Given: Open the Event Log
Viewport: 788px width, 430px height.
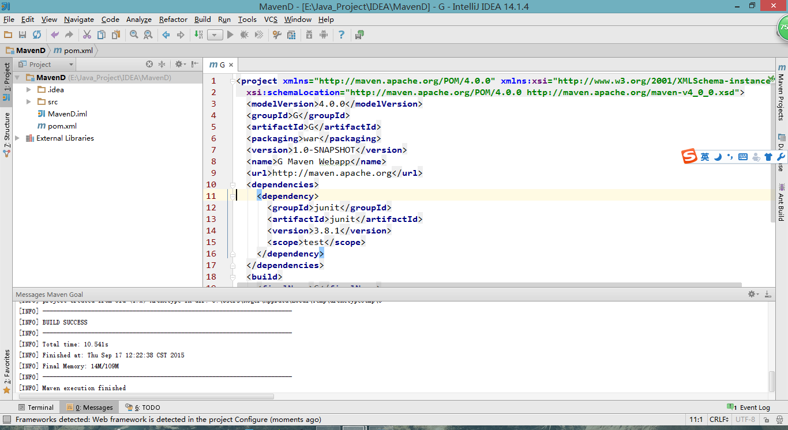Looking at the screenshot, I should [x=749, y=407].
